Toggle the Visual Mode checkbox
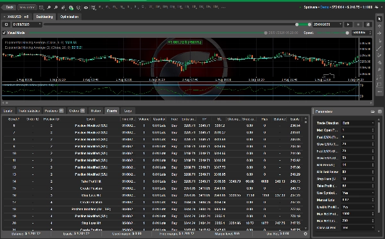Screen dimensions: 385x239 click(4, 33)
